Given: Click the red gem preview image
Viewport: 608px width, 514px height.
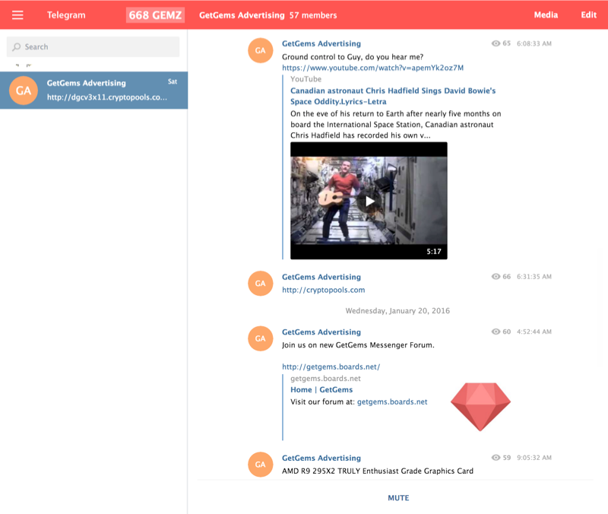Looking at the screenshot, I should tap(480, 407).
